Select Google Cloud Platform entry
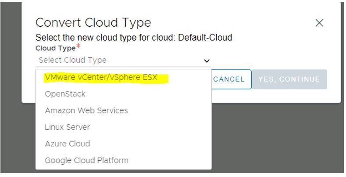Image resolution: width=346 pixels, height=177 pixels. 123,160
